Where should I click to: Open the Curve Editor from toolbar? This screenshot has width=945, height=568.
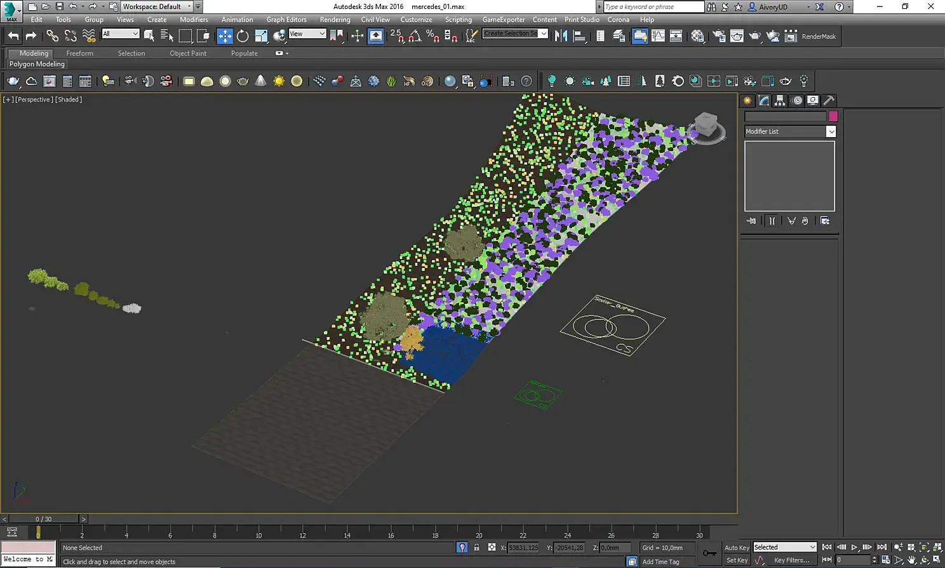(658, 36)
